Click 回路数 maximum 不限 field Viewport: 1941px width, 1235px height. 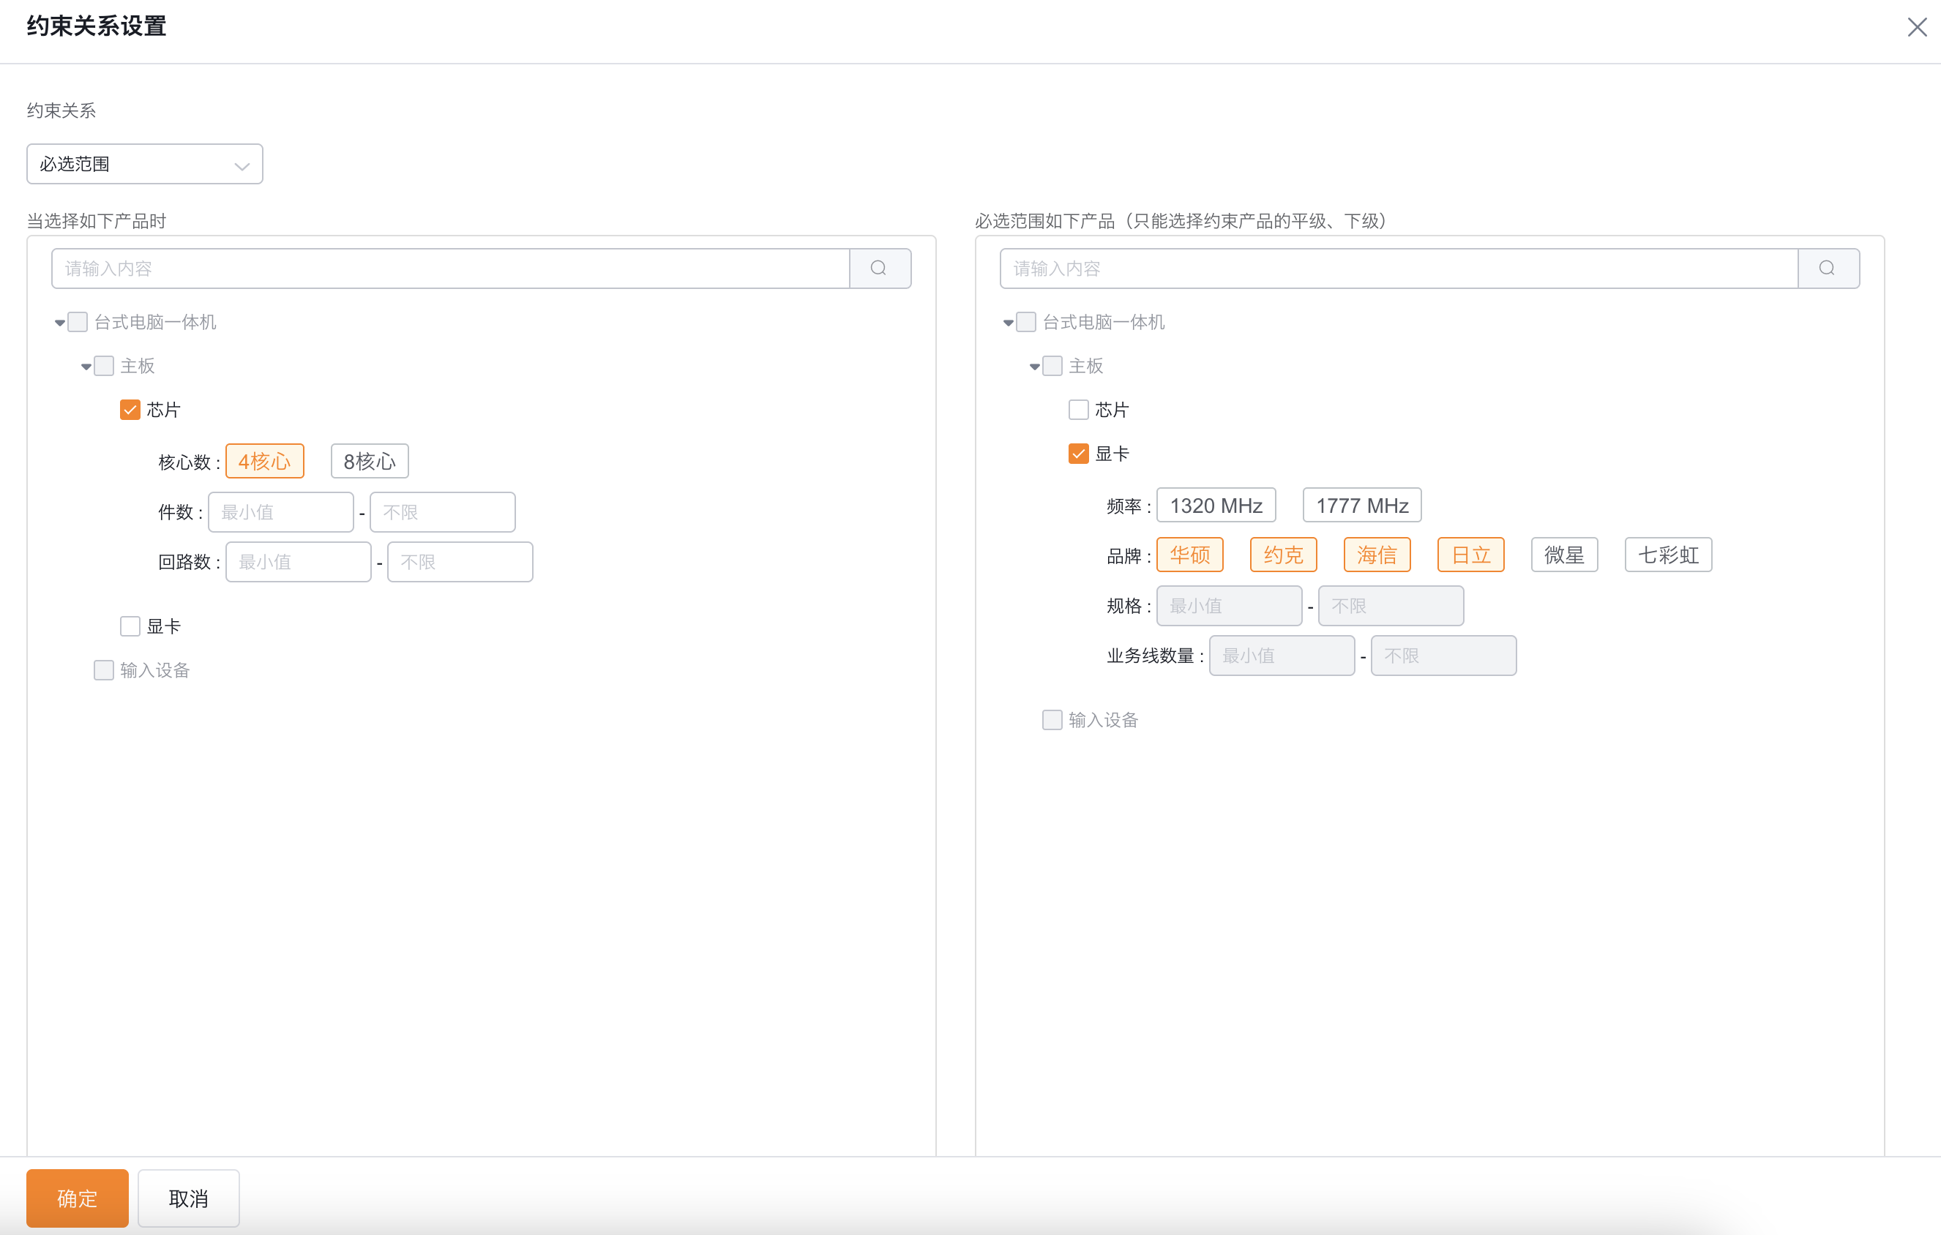[460, 561]
